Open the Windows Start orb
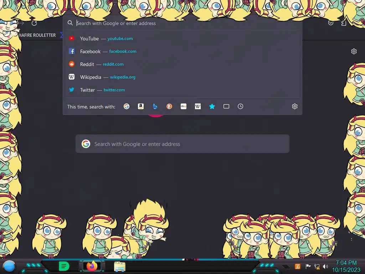Screen dimensions: 365x274 10,266
